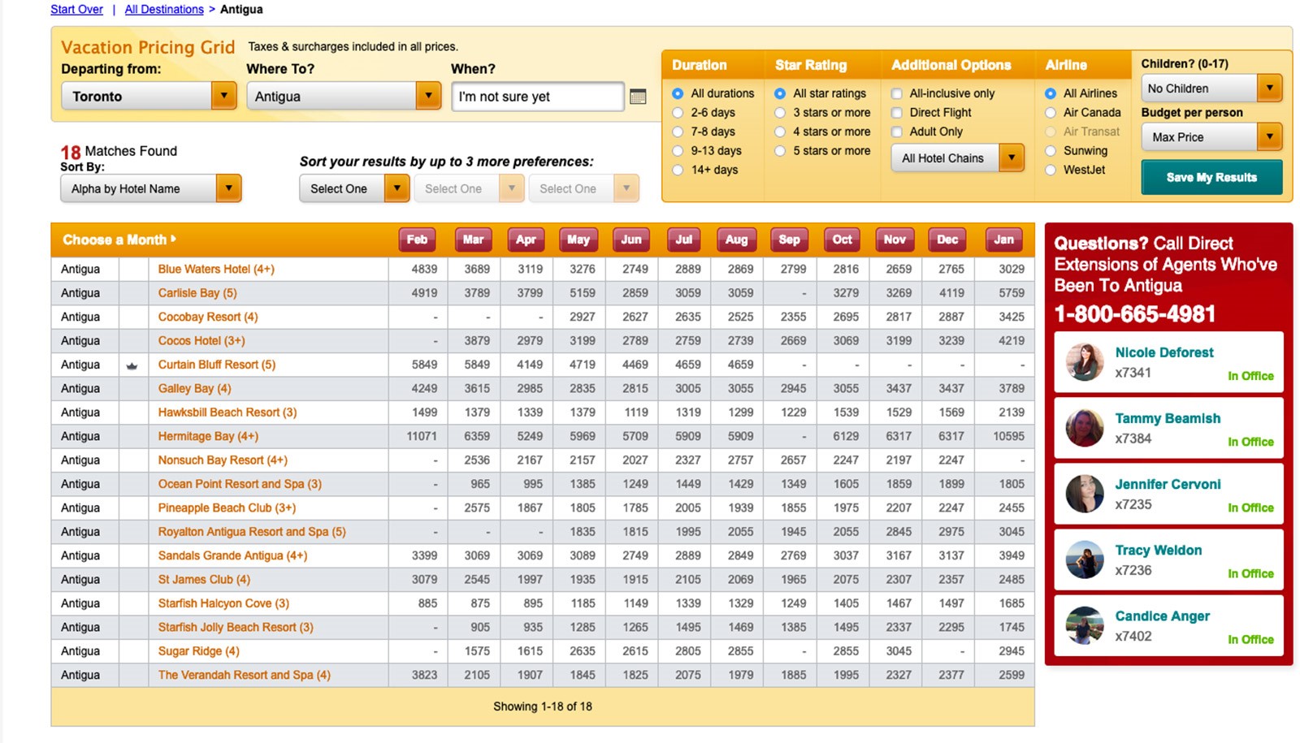1300x743 pixels.
Task: Open Sandals Grande Antigua (4+) link
Action: tap(232, 556)
